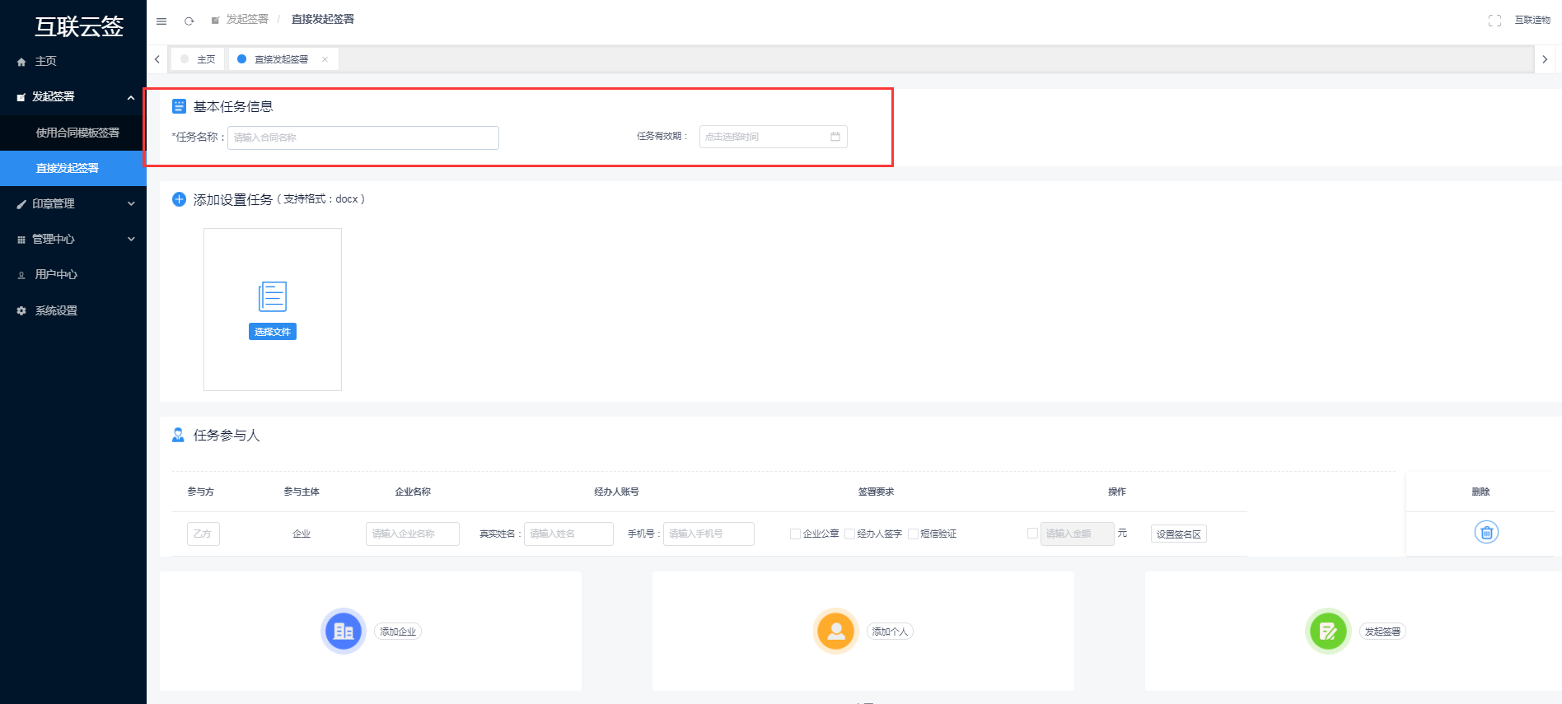Expand the 管理中心 sidebar menu chevron
Viewport: 1562px width, 704px height.
[131, 239]
